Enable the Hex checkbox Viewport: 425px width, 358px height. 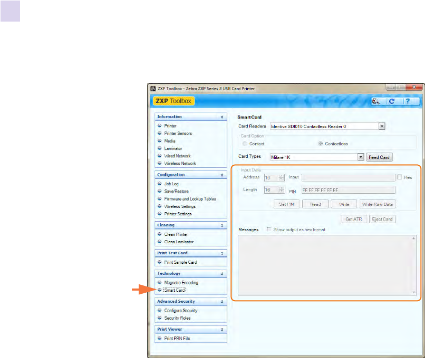[400, 177]
